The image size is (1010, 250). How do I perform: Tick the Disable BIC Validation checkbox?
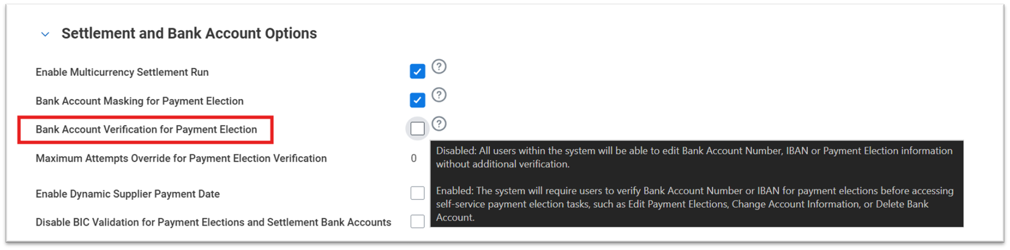417,221
